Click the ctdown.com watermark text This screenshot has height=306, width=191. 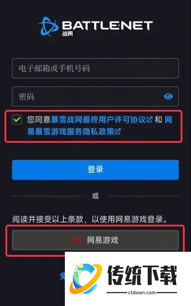pos(142,292)
